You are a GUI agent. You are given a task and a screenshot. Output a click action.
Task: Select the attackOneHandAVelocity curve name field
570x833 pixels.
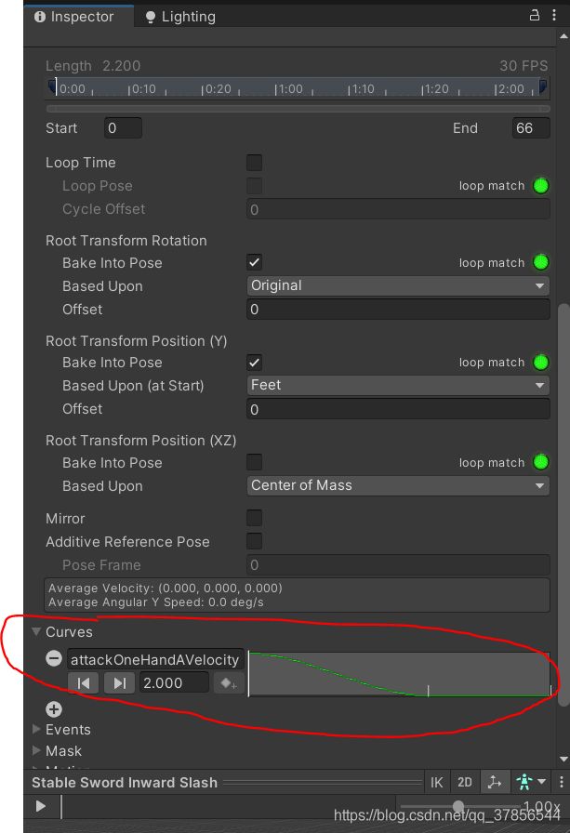tap(155, 659)
